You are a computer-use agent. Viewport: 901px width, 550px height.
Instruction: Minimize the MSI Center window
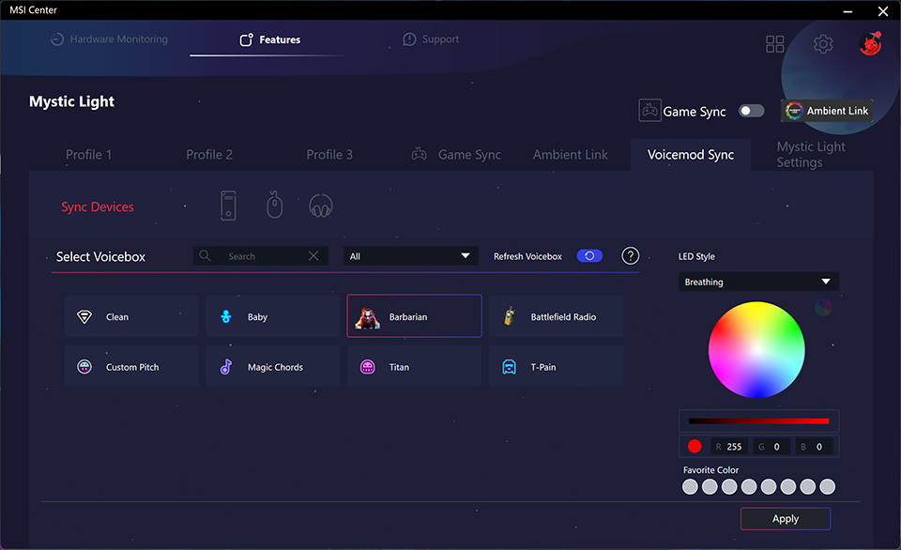click(x=848, y=11)
